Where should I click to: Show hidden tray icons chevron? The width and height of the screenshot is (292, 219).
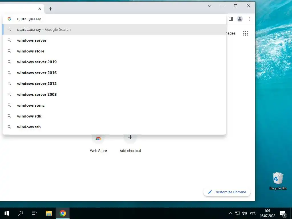[x=230, y=213]
